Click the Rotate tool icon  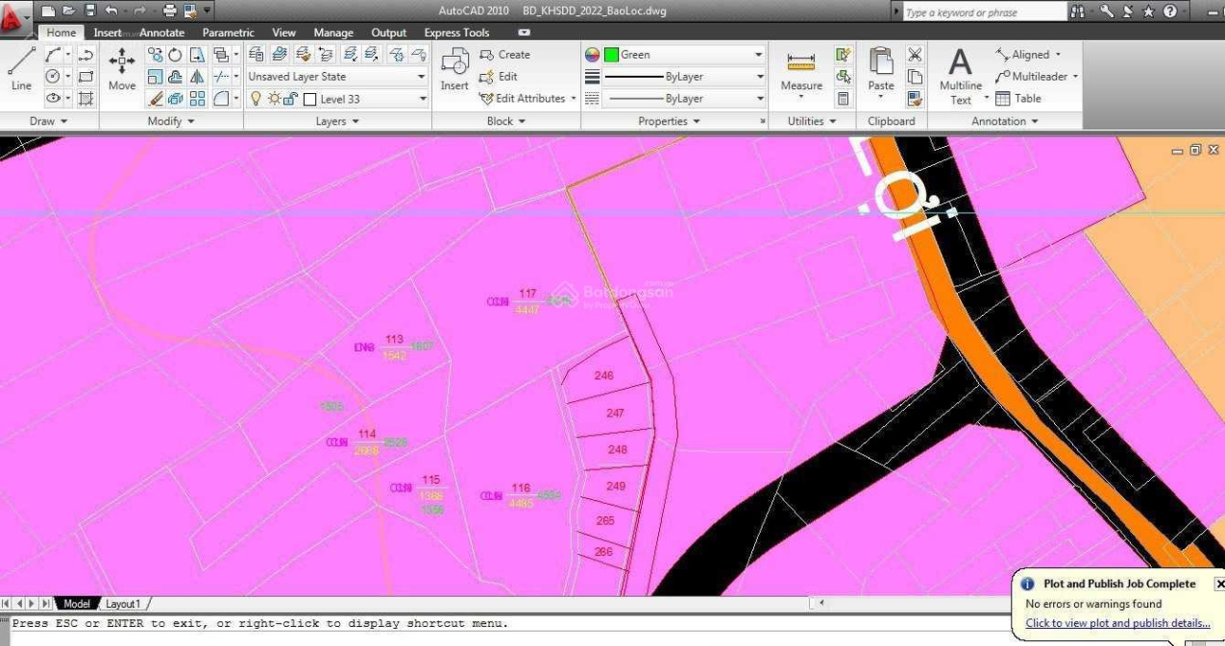tap(175, 56)
